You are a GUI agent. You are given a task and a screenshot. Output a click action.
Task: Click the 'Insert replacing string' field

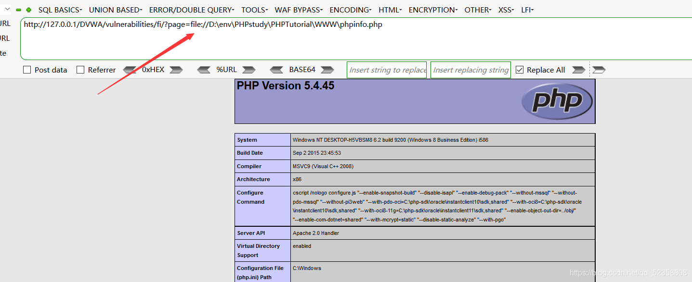[x=470, y=70]
